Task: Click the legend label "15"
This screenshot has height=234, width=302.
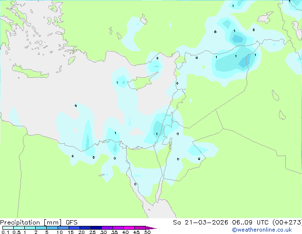Action: click(70, 232)
